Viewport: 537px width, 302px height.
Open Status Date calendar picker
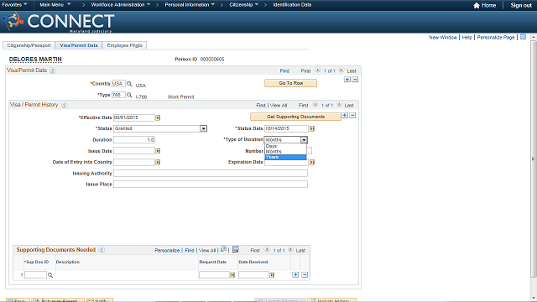click(x=312, y=128)
